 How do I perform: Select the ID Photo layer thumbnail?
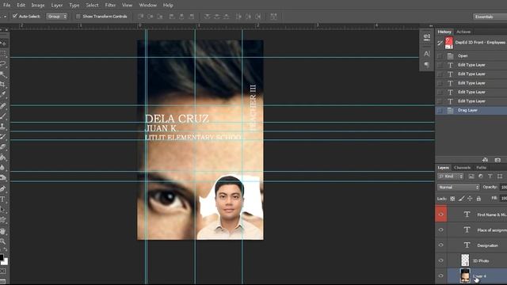click(465, 260)
